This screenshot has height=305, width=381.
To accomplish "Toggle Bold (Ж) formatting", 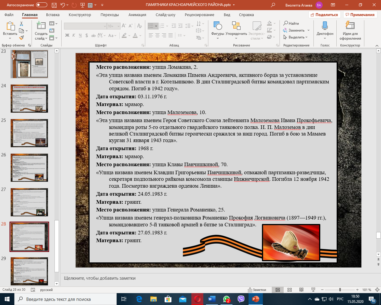I will pyautogui.click(x=67, y=35).
